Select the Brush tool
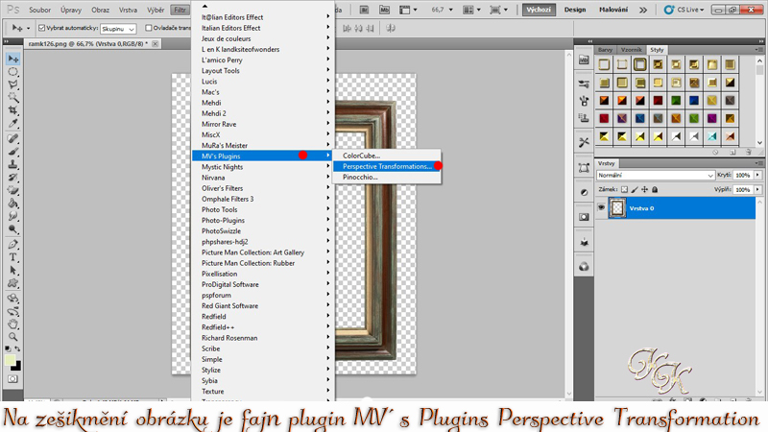 12,152
